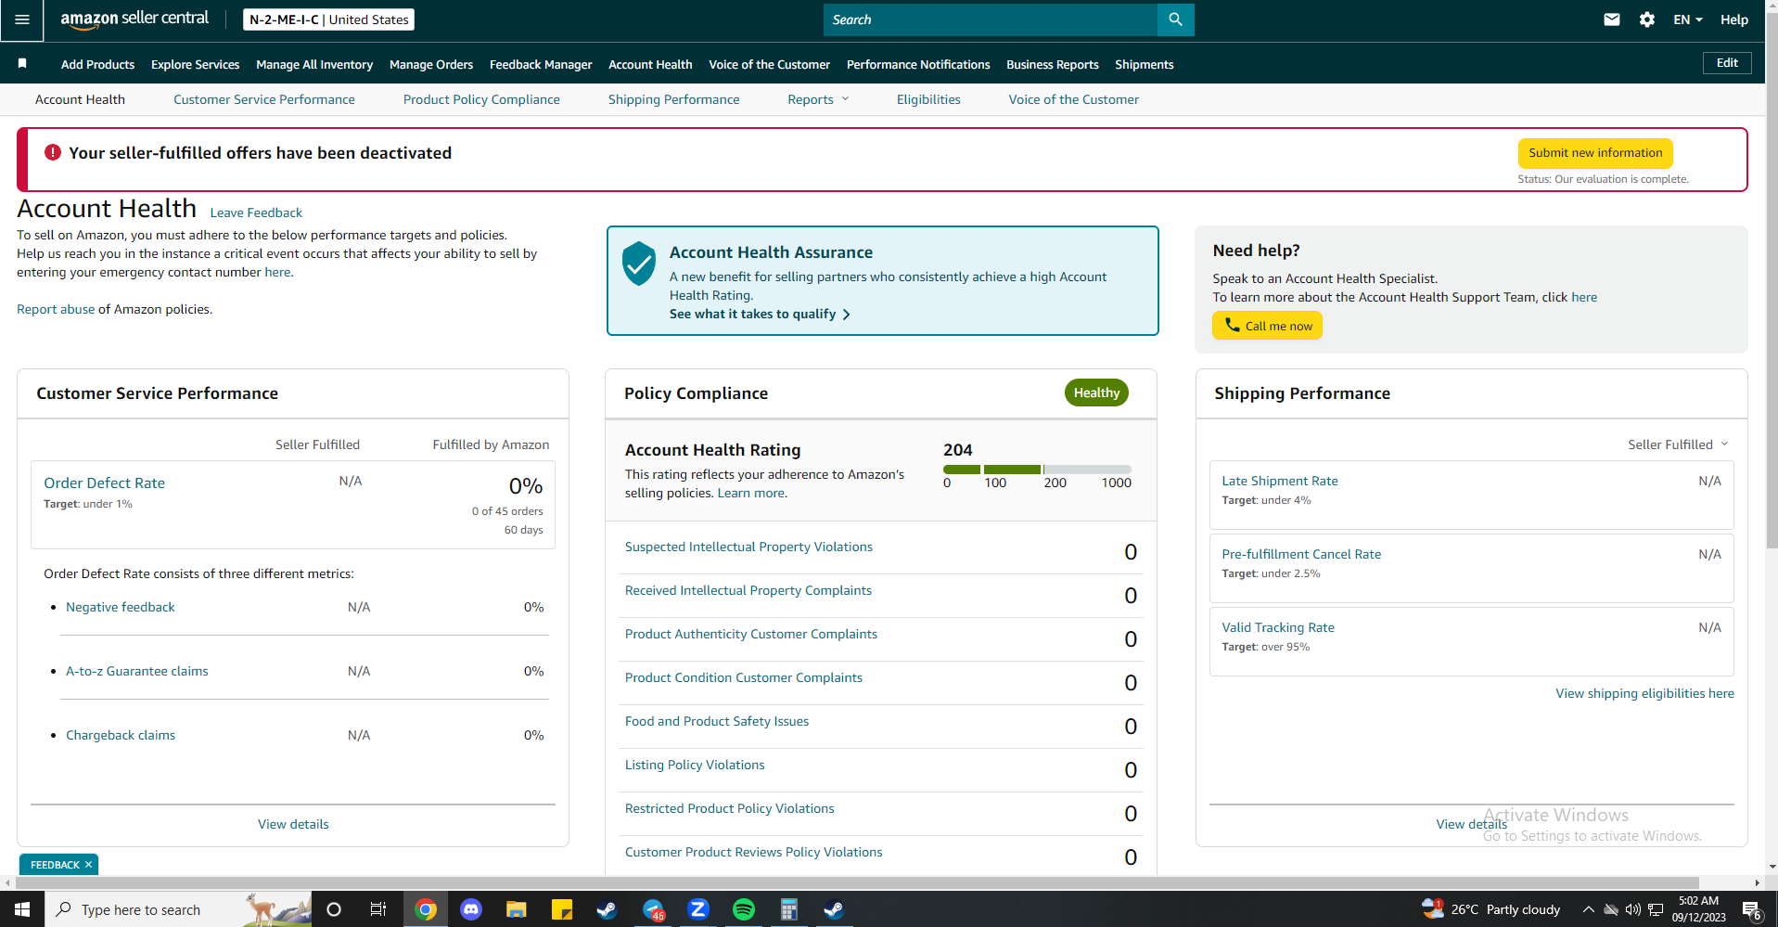Open Performance Notifications in the top menu

click(x=918, y=64)
